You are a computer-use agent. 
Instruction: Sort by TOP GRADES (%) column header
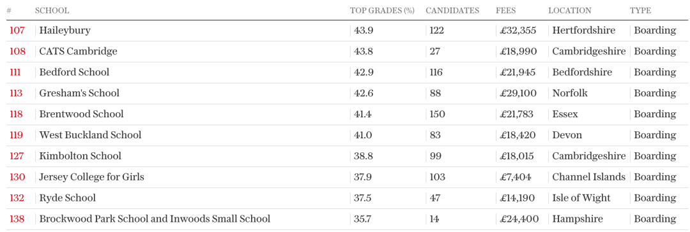pos(382,11)
